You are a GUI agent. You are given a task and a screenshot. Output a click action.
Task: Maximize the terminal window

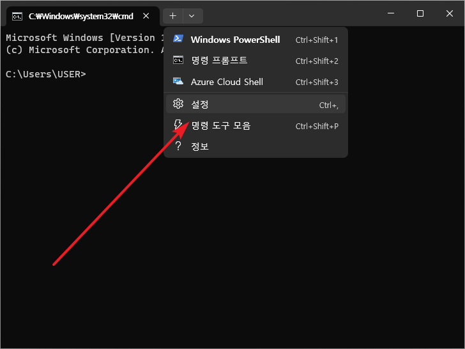point(420,13)
